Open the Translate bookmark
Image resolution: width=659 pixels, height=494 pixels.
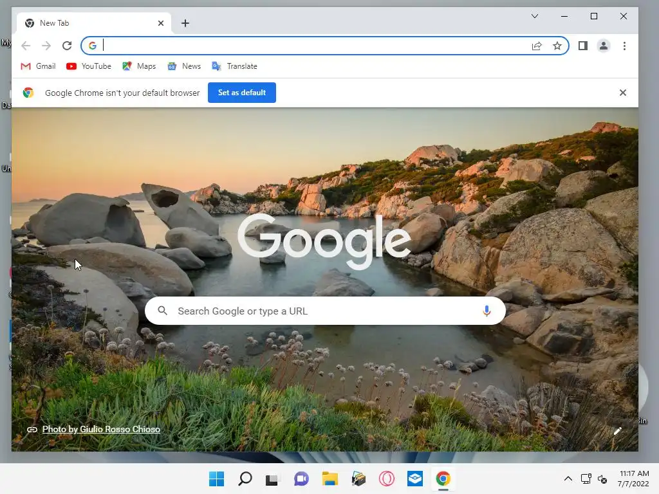pyautogui.click(x=234, y=66)
